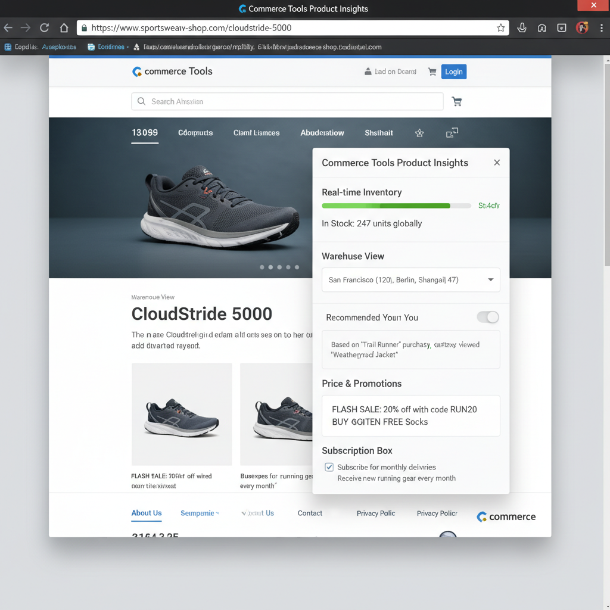Select the last carousel dot
Screen dimensions: 610x610
(x=297, y=267)
